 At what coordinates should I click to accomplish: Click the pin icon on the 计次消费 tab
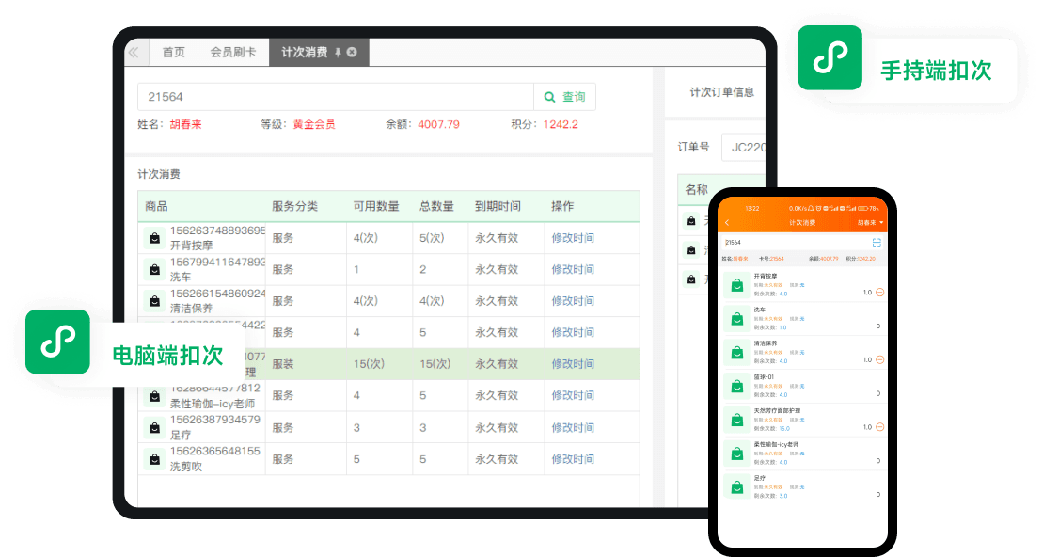[338, 52]
